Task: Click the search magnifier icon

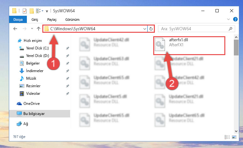Action: click(x=230, y=29)
